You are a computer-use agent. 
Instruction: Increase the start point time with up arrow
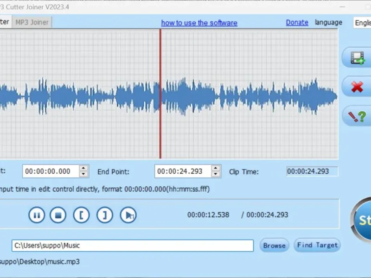tap(83, 168)
